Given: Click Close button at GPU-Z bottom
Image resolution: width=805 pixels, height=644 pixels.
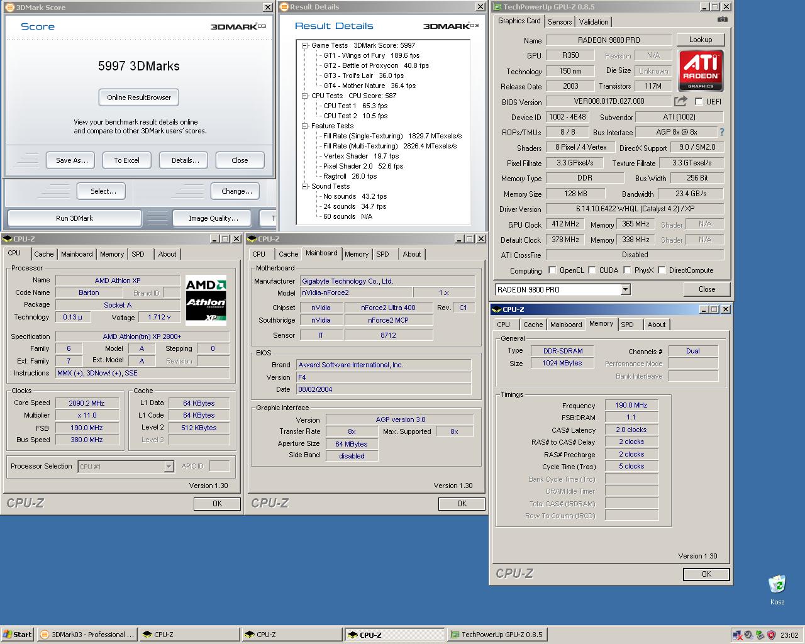Looking at the screenshot, I should click(707, 289).
